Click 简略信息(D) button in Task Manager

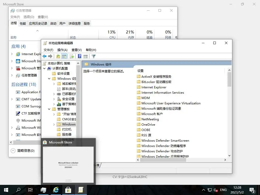[x=23, y=151]
